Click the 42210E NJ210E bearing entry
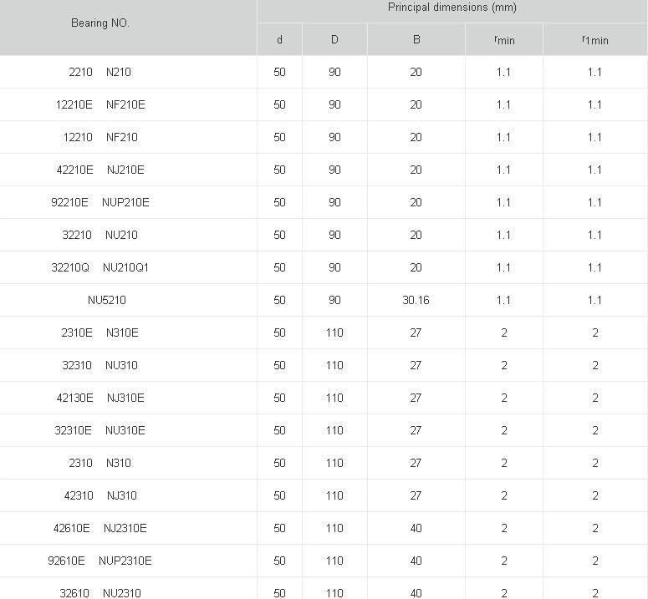 [99, 170]
